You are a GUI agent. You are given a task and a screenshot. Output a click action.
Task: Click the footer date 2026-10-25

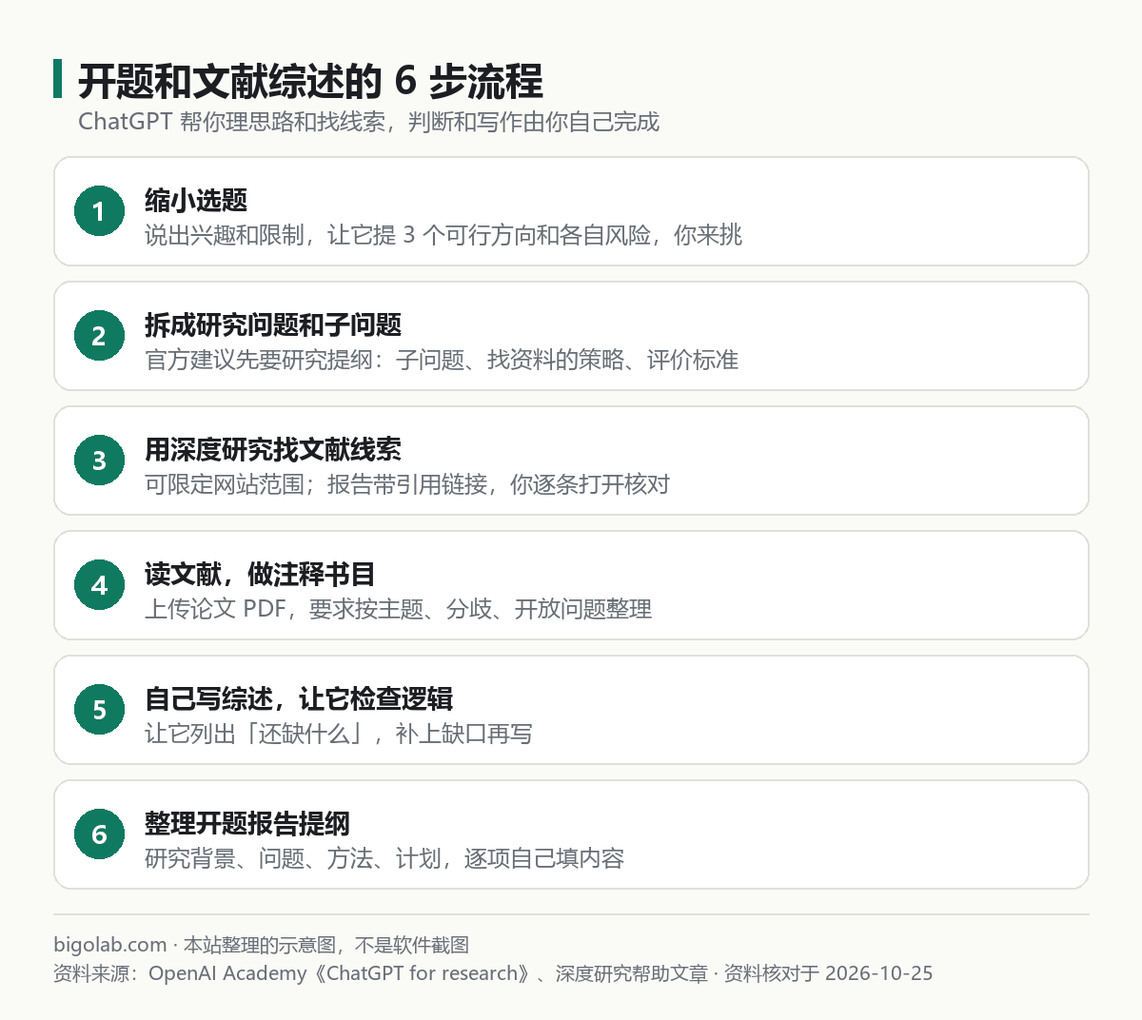coord(878,973)
